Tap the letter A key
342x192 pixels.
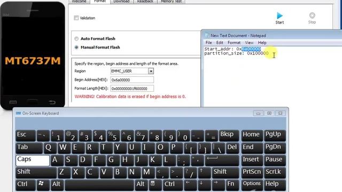[57, 161]
